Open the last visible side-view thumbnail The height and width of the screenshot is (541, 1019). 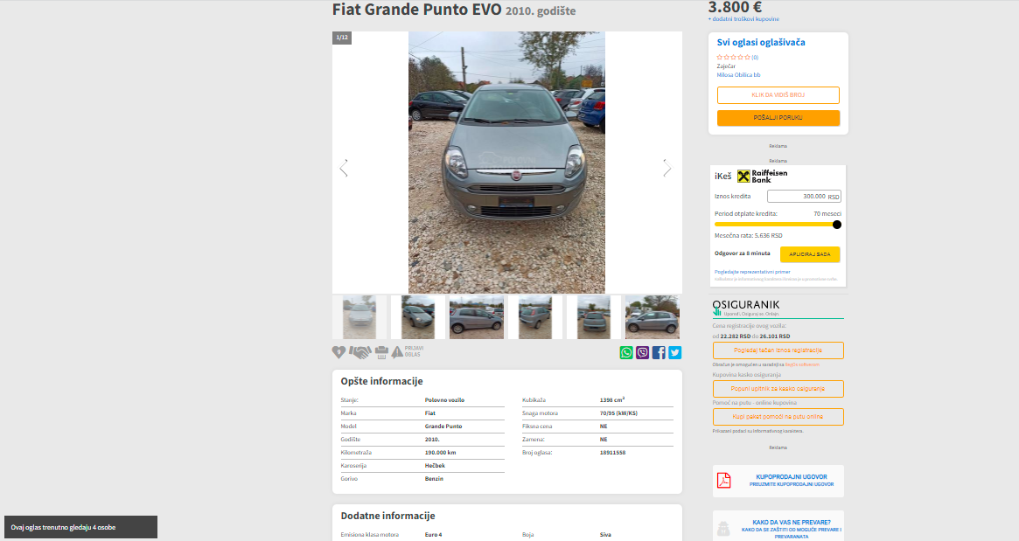click(653, 317)
